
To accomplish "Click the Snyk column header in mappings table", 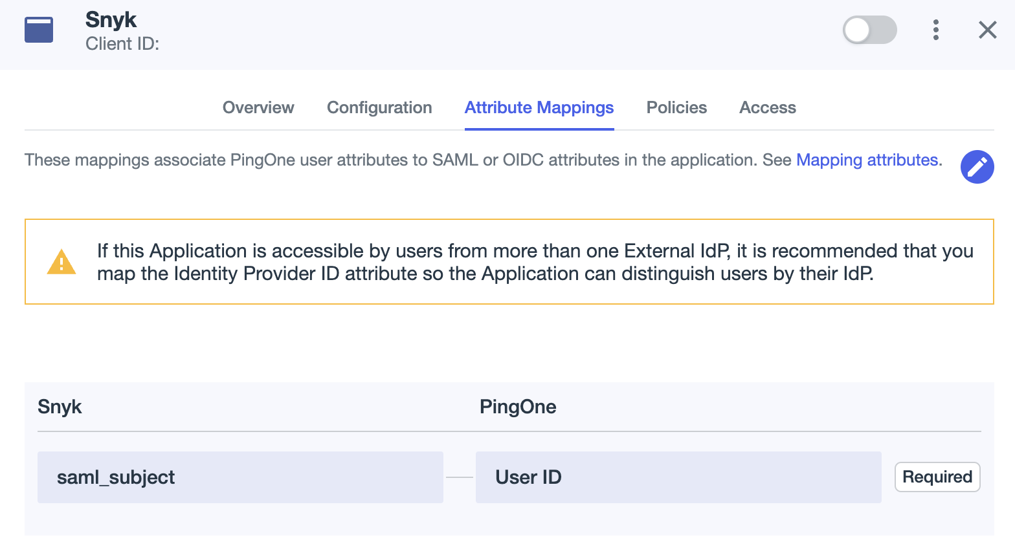I will click(x=60, y=406).
